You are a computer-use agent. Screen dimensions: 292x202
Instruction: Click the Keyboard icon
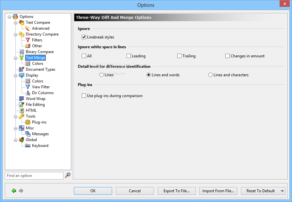(x=28, y=146)
